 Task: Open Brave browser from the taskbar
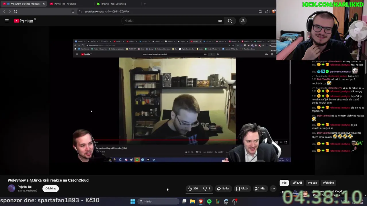pyautogui.click(x=201, y=201)
